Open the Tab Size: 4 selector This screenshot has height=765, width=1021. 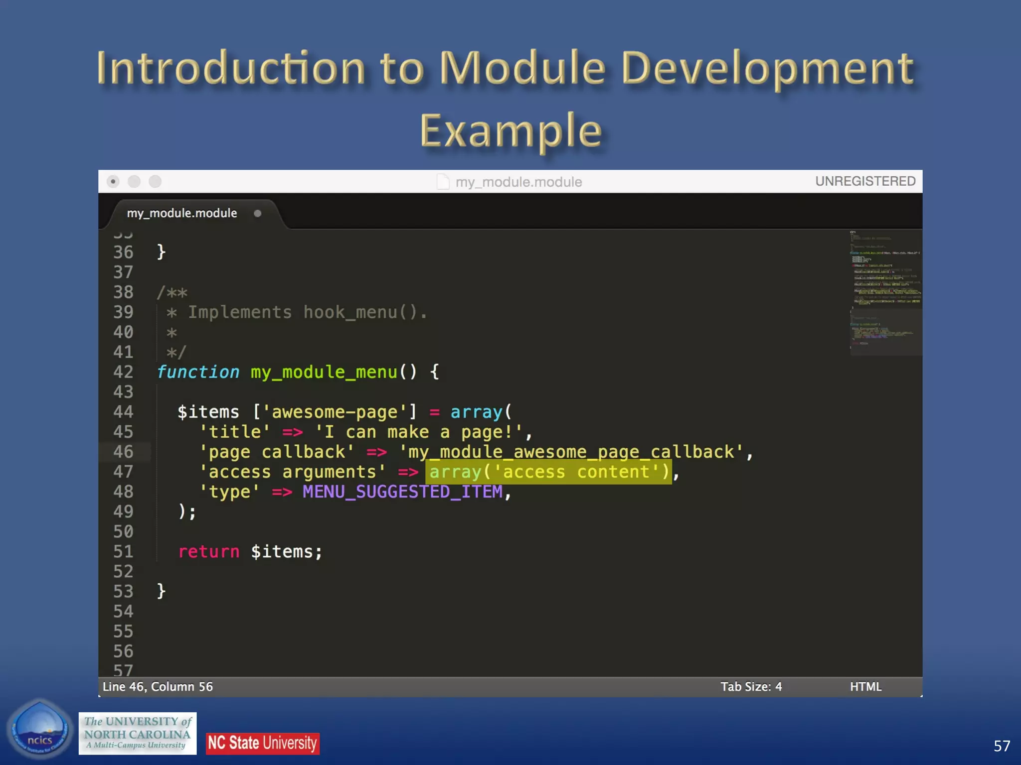pyautogui.click(x=751, y=687)
